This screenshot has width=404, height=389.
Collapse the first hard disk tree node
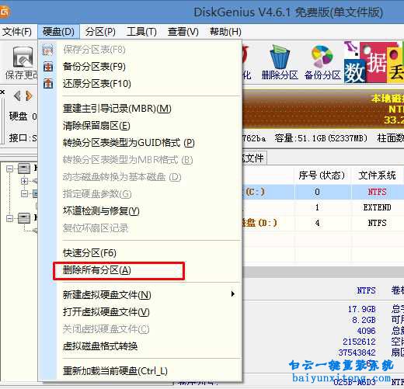pyautogui.click(x=9, y=169)
